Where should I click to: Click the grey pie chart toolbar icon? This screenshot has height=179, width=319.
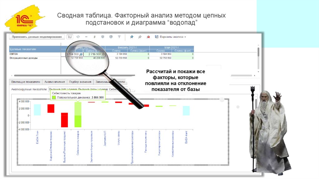111,37
